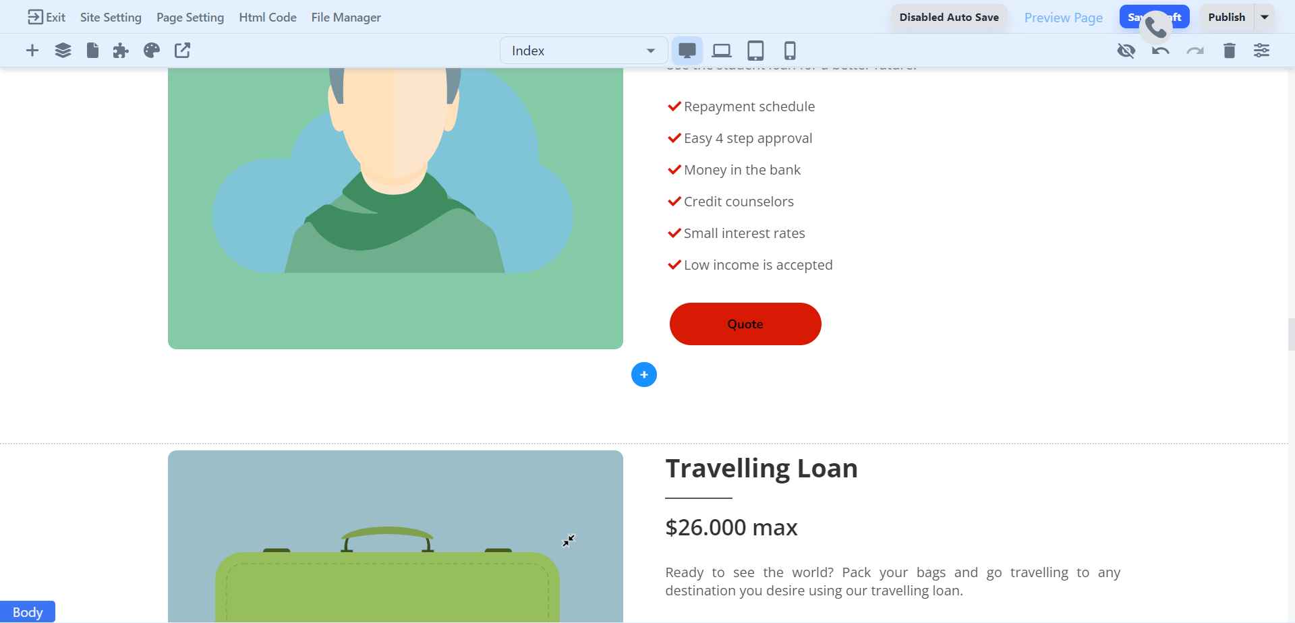Open the pages icon in toolbar
Image resolution: width=1295 pixels, height=623 pixels.
coord(92,50)
